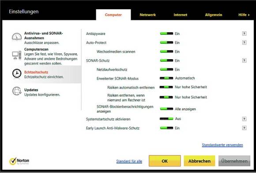Disable Wechselmedien scannen switch

point(166,52)
